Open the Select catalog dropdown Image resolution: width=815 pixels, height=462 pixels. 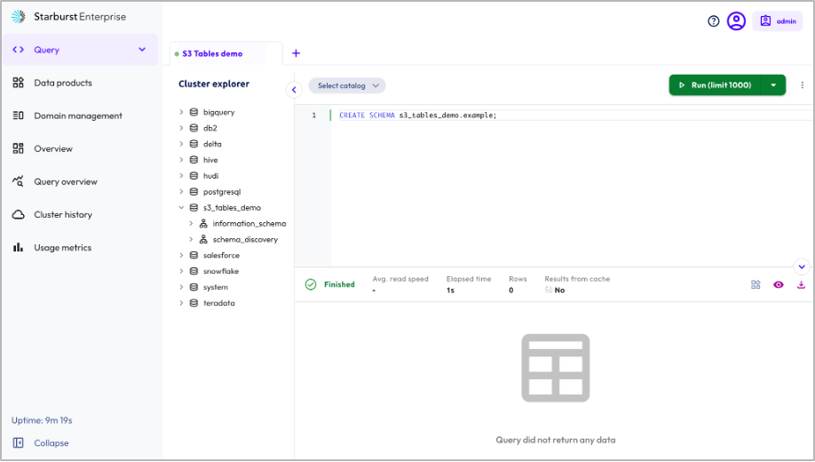[347, 86]
